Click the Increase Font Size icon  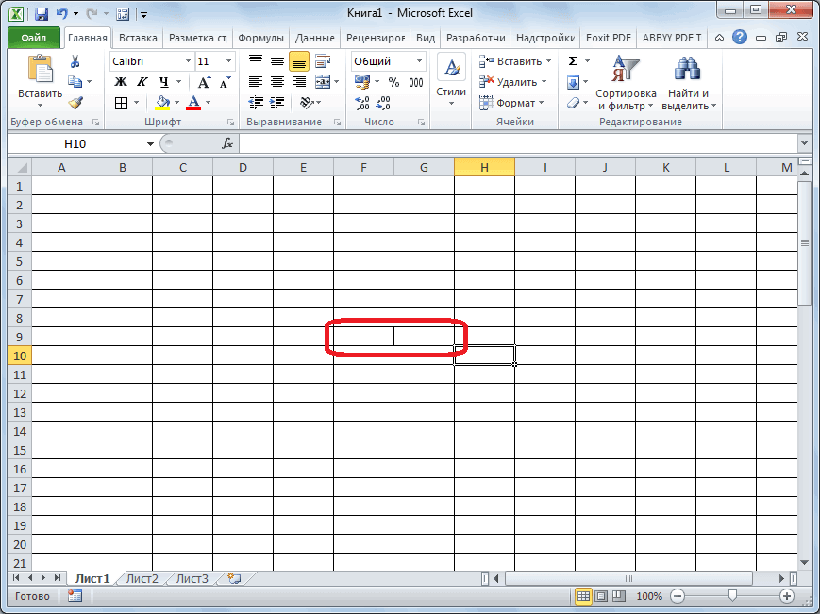[205, 82]
